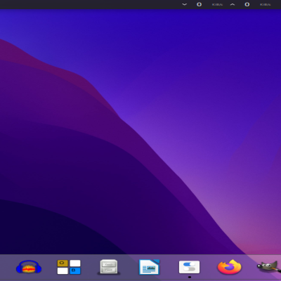
Task: Launch Firefox from the dock
Action: [230, 267]
